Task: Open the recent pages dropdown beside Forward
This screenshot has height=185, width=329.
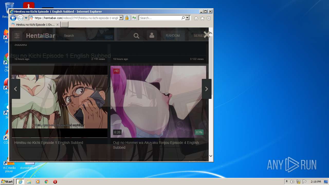Action: coord(26,18)
